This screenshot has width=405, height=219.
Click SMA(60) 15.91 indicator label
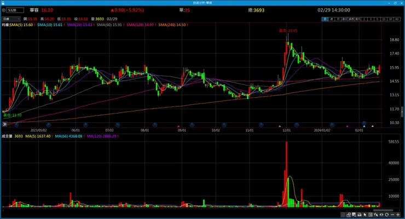[109, 25]
